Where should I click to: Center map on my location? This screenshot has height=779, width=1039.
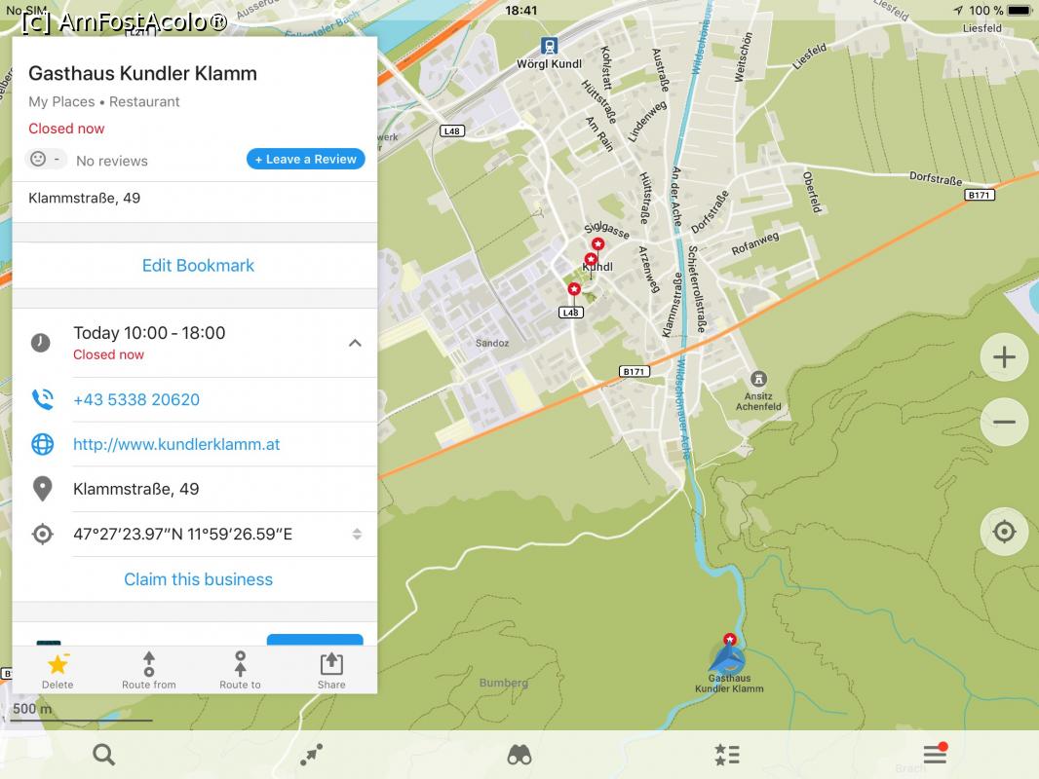coord(1004,532)
